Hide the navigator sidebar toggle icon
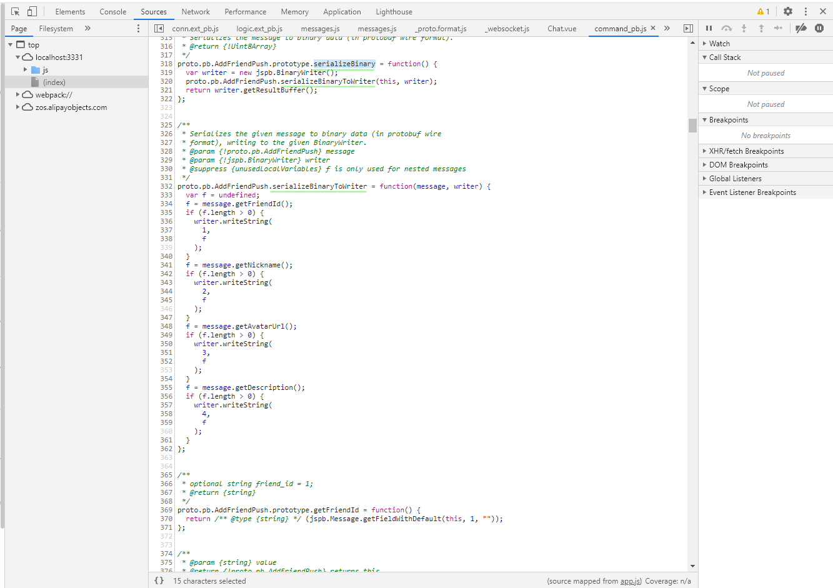The height and width of the screenshot is (588, 833). point(159,29)
